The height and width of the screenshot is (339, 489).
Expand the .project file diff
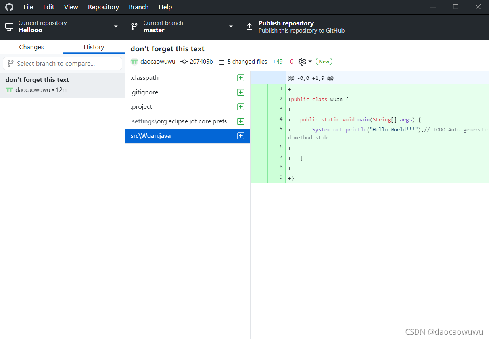[241, 107]
